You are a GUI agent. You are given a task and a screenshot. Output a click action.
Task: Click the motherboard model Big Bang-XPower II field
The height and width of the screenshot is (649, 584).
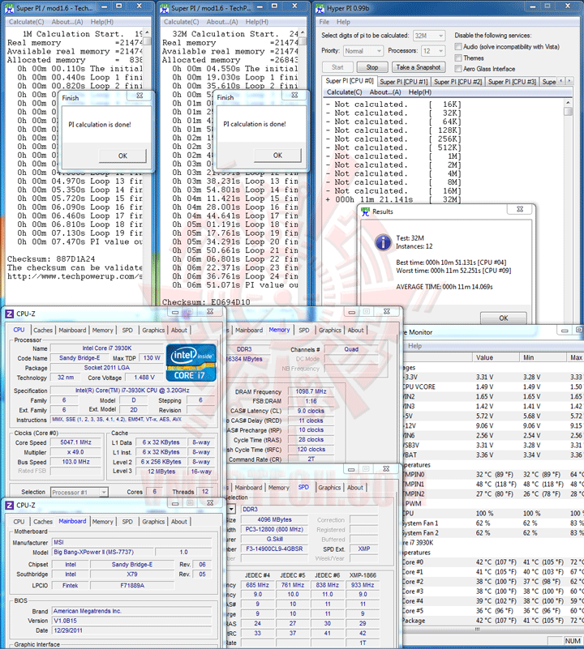(103, 552)
